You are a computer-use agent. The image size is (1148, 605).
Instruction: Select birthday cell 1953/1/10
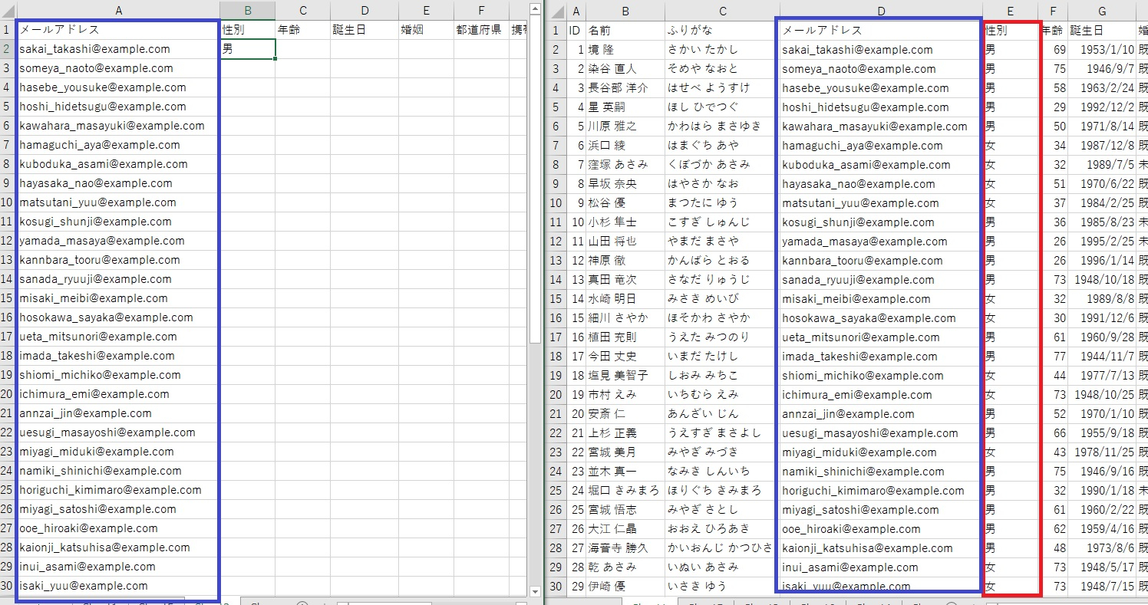point(1102,50)
